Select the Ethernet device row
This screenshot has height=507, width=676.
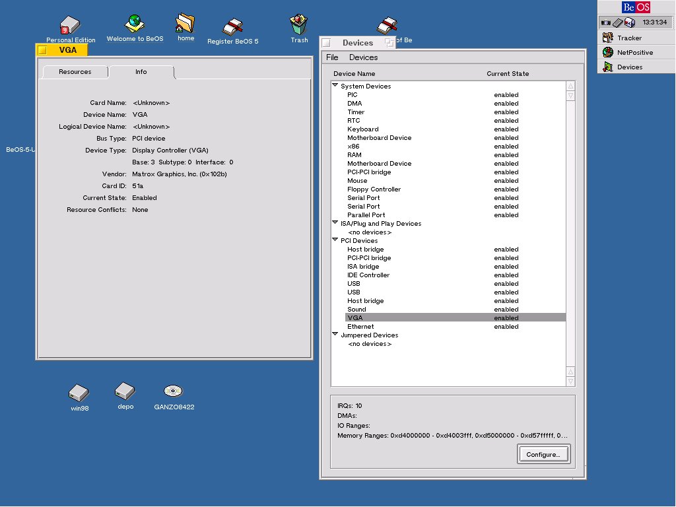360,326
